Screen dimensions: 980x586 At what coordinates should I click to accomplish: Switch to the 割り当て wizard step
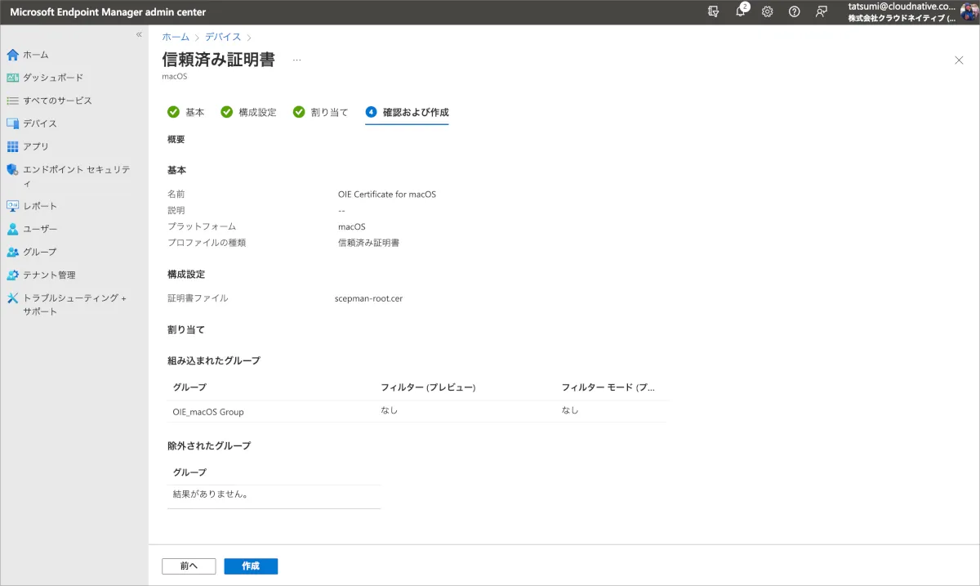320,113
